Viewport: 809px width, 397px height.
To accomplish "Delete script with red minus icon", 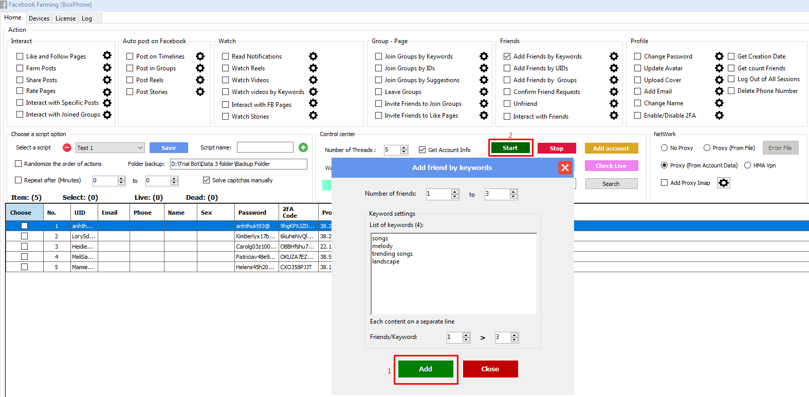I will [x=67, y=147].
